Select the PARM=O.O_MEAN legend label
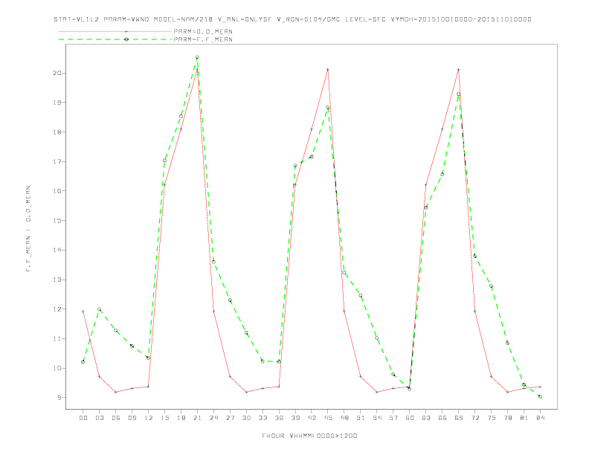Viewport: 589px width, 455px height. pos(203,31)
